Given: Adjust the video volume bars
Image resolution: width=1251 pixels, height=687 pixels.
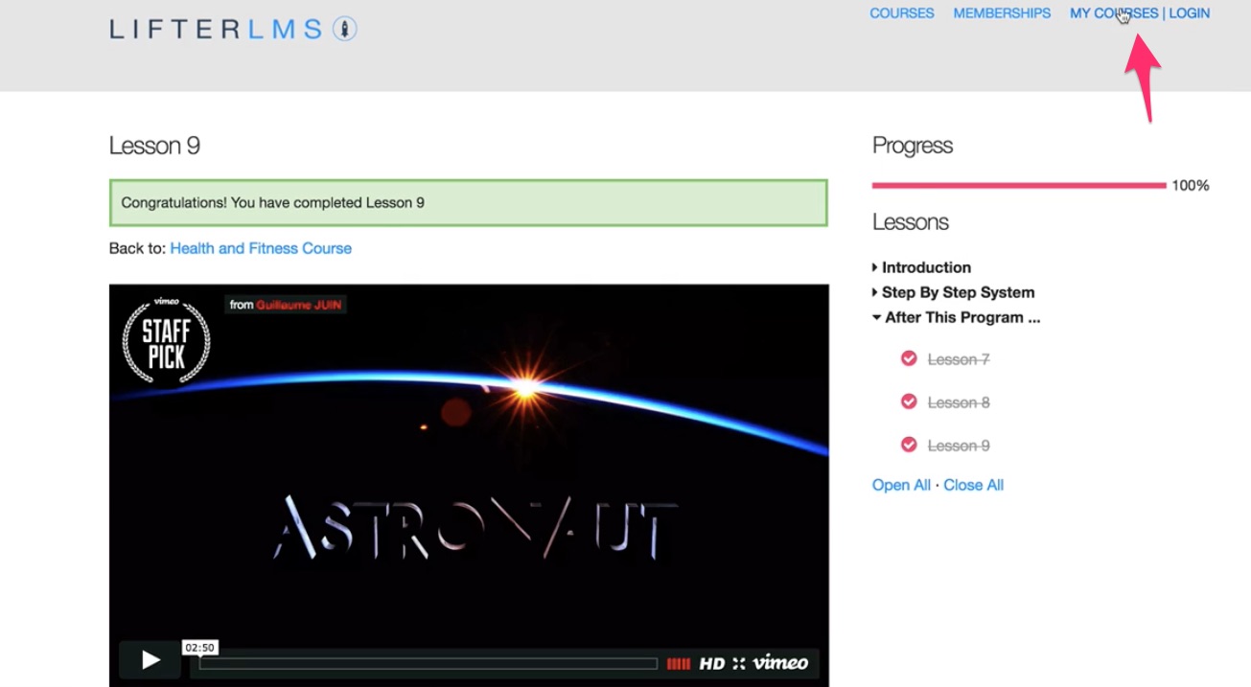Looking at the screenshot, I should (678, 663).
